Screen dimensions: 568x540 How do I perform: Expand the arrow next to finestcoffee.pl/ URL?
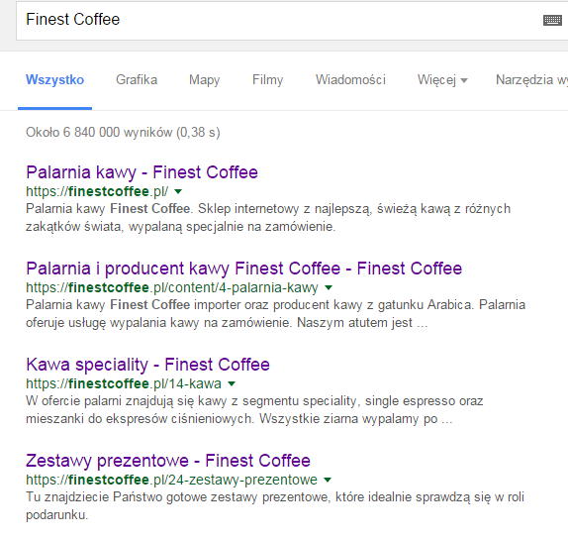178,191
